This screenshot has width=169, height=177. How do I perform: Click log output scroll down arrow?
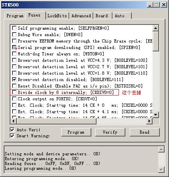point(161,170)
